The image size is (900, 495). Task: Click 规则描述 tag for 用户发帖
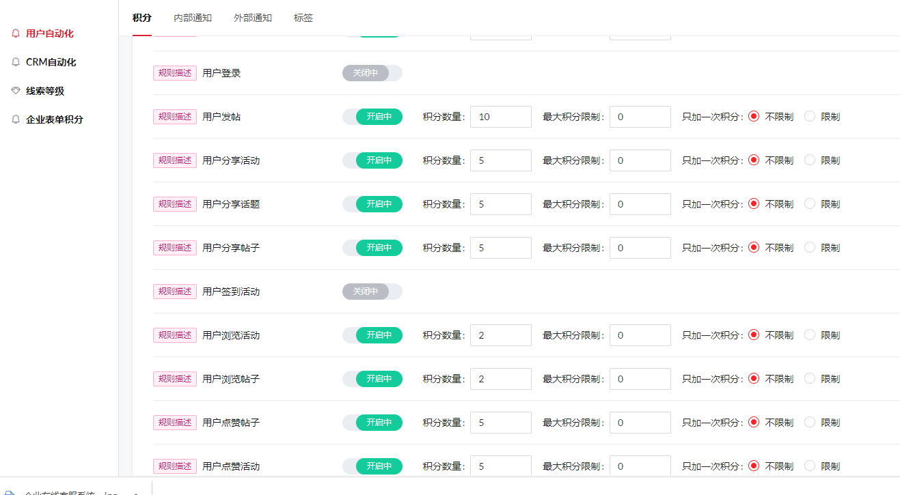(175, 117)
